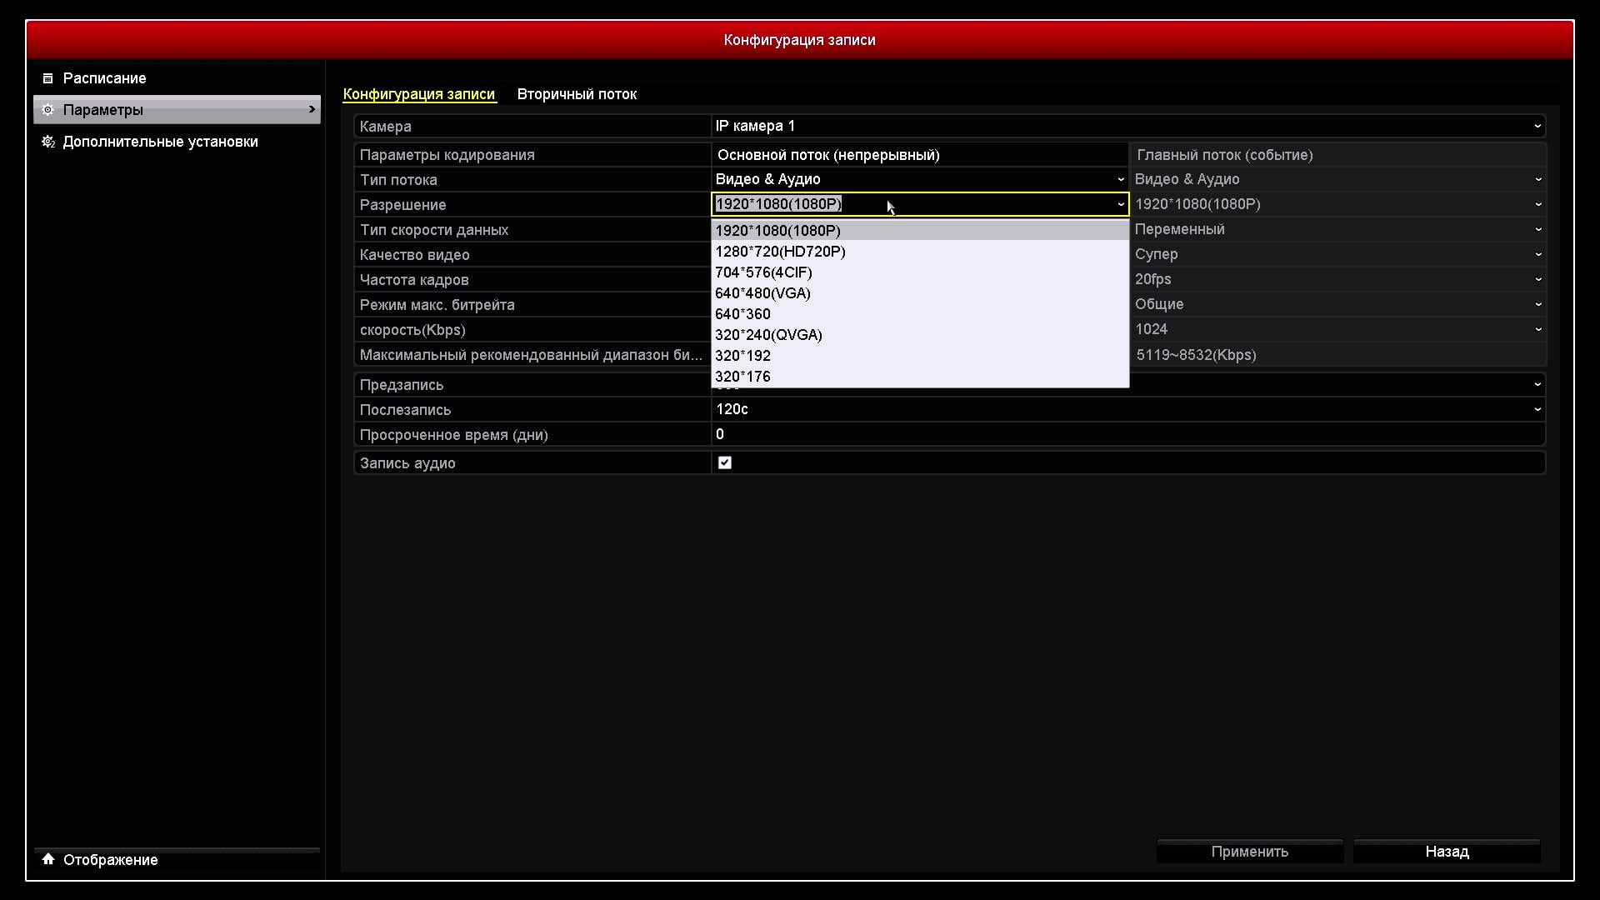Click the Параметры sidebar arrow chevron

[312, 109]
